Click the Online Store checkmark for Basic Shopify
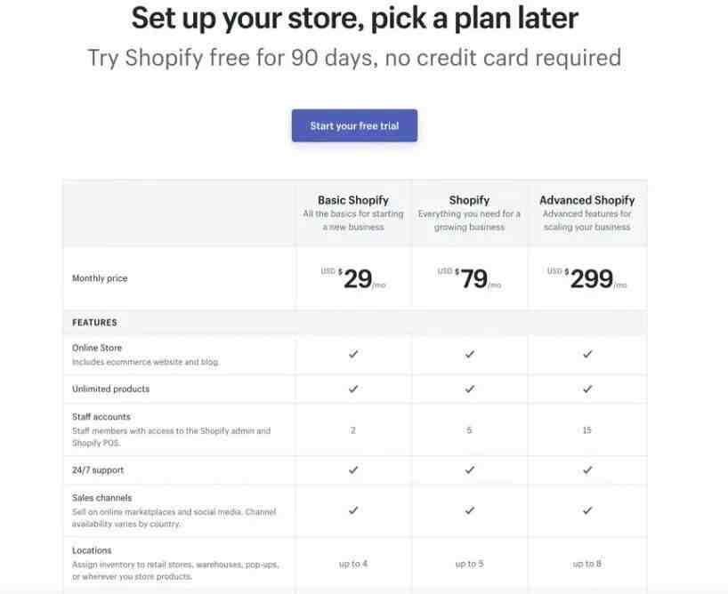The image size is (728, 594). click(353, 354)
